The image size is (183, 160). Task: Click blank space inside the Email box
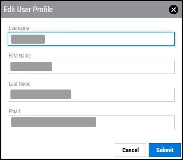click(135, 122)
